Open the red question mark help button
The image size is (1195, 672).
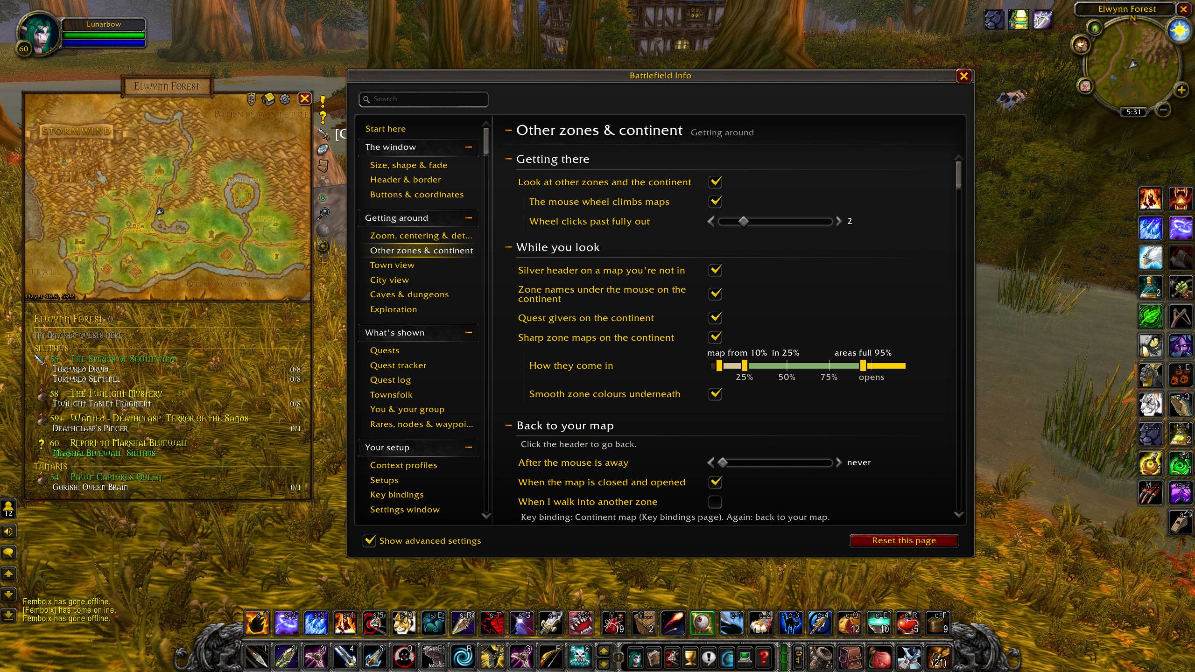click(763, 658)
